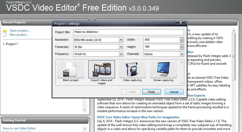This screenshot has width=242, height=132.
Task: Open recent 'Project 1' entry
Action: (x=10, y=44)
